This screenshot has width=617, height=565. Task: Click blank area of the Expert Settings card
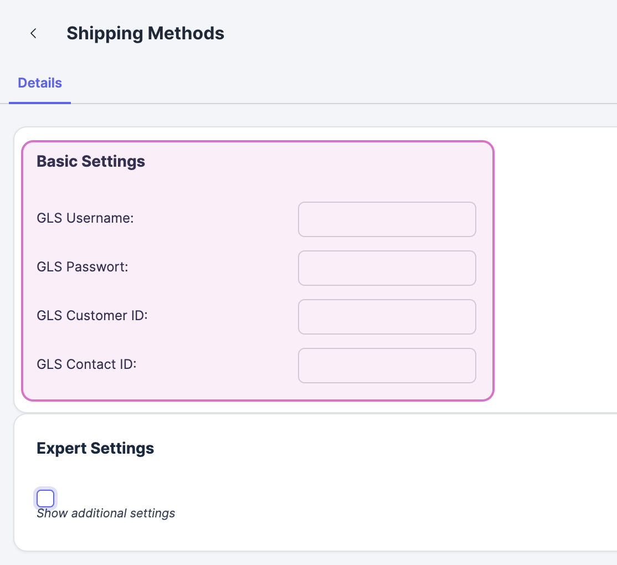tap(360, 499)
